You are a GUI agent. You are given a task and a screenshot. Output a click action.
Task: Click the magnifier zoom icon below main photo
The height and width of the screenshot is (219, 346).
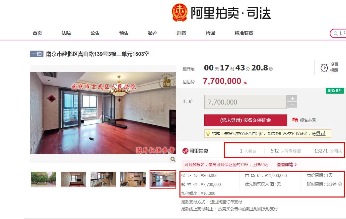click(173, 159)
